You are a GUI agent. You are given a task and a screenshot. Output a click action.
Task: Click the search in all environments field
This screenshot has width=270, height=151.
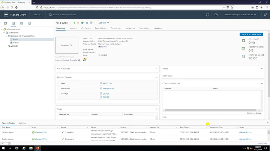click(x=64, y=15)
